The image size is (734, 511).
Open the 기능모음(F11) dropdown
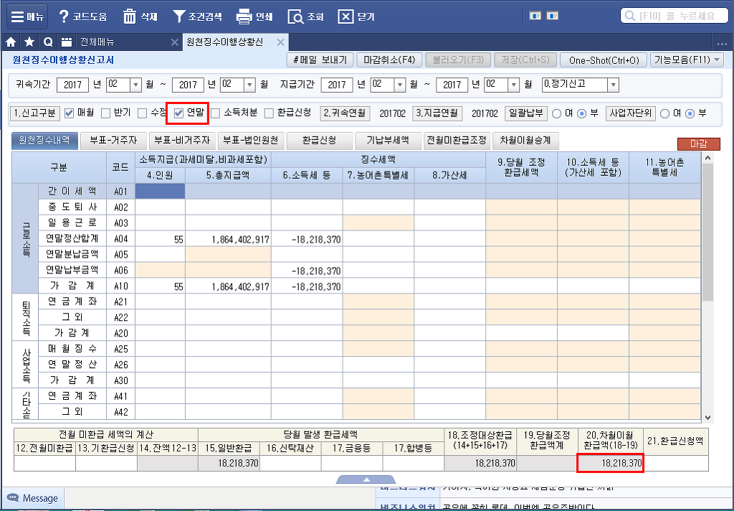tap(687, 60)
